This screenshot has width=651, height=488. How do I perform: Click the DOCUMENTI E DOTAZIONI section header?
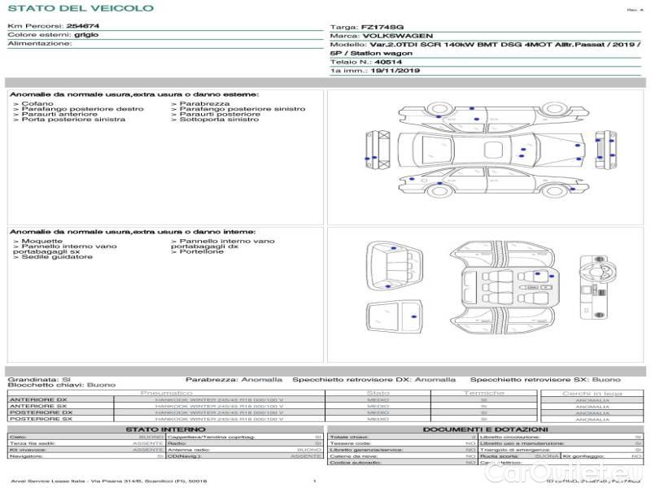coord(485,429)
